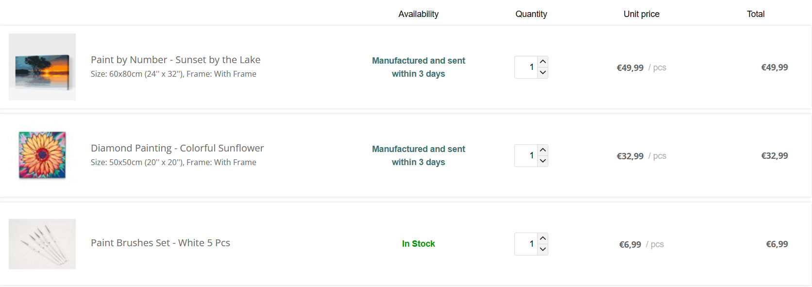Open Colorful Sunflower product thumbnail

(42, 155)
